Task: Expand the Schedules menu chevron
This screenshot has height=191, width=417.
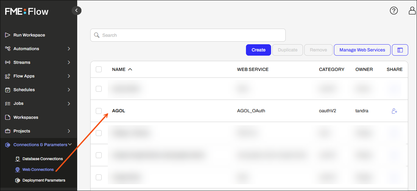Action: (x=69, y=89)
